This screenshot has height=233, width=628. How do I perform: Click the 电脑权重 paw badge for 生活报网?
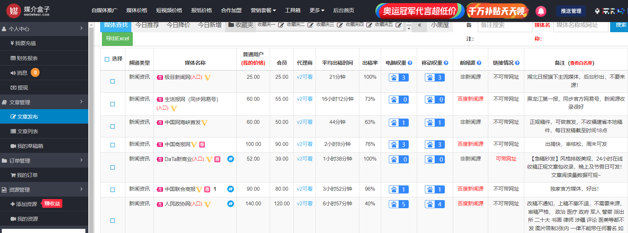coord(399,100)
